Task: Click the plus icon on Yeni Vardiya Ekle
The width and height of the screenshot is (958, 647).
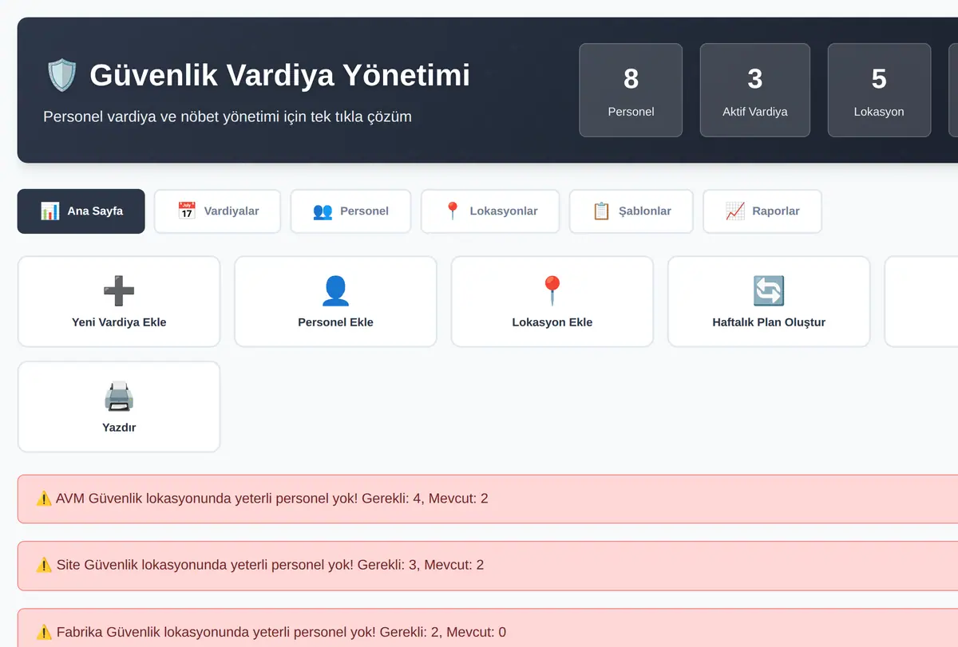Action: tap(119, 291)
